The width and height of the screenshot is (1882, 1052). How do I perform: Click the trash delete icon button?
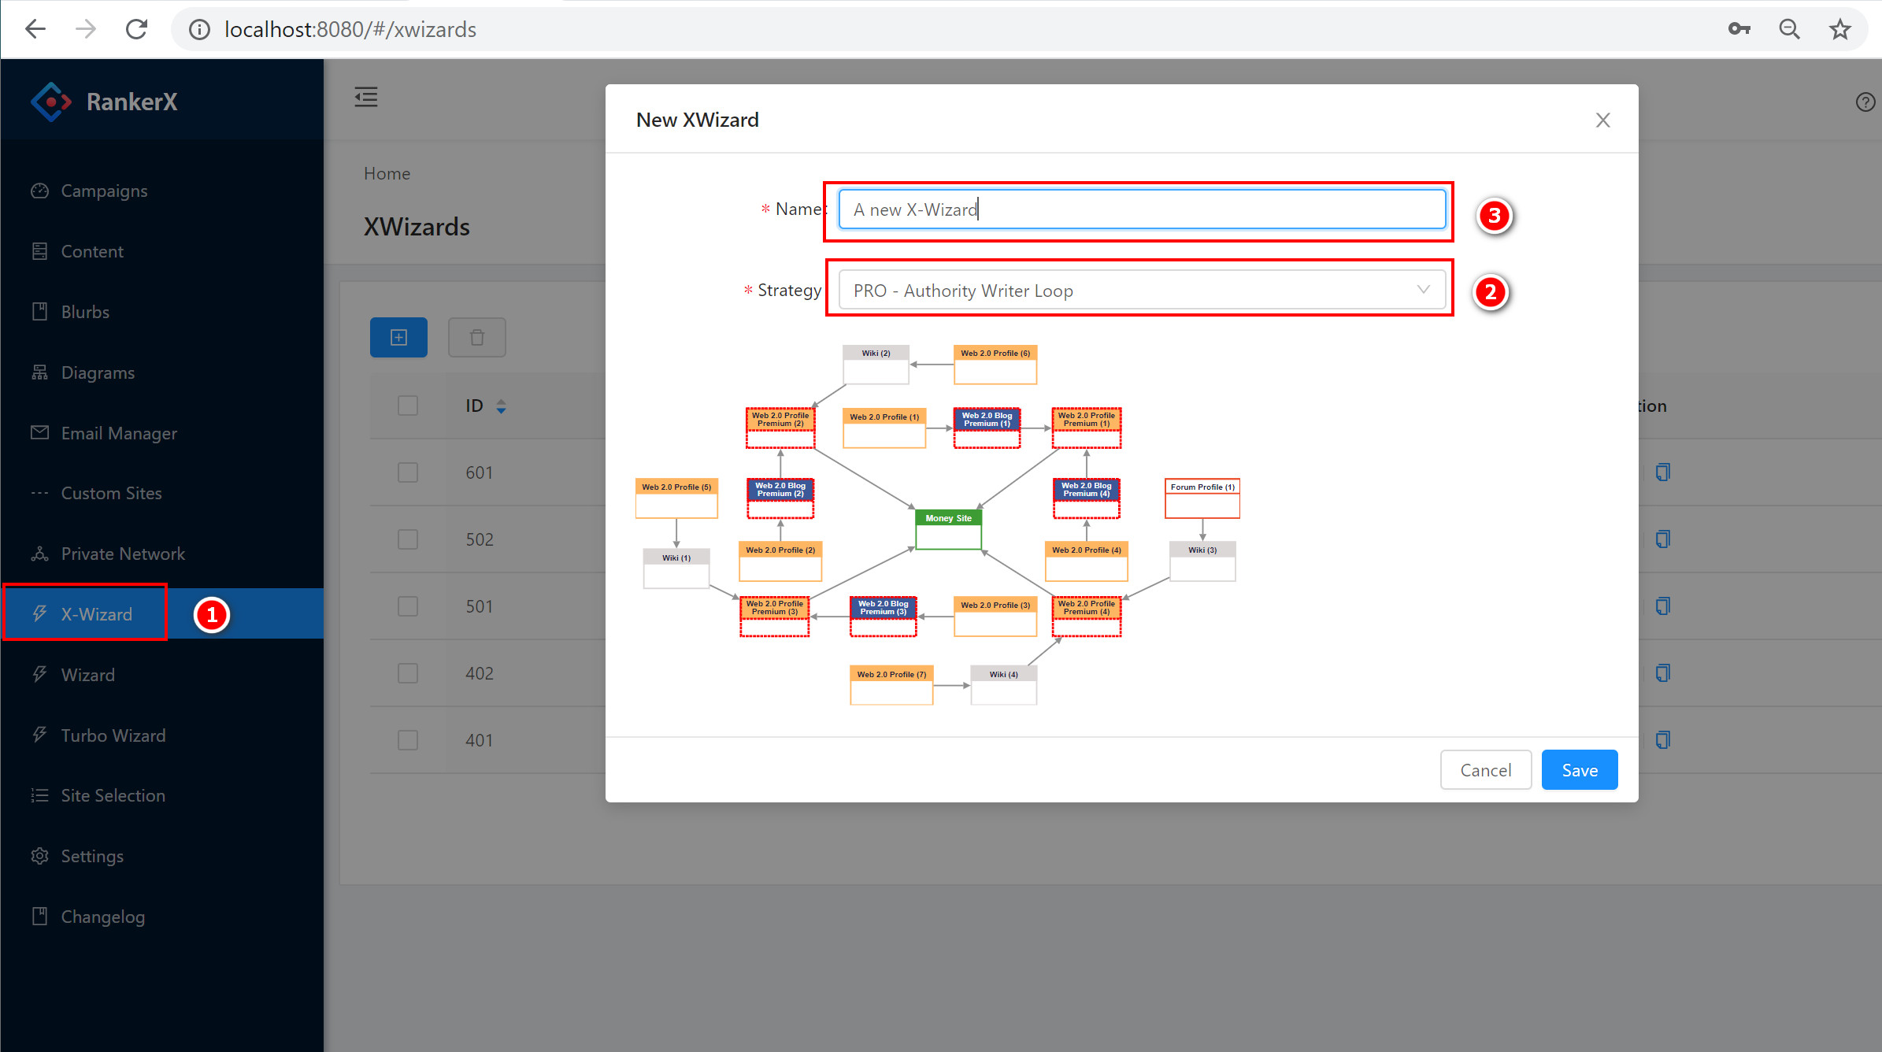[476, 338]
